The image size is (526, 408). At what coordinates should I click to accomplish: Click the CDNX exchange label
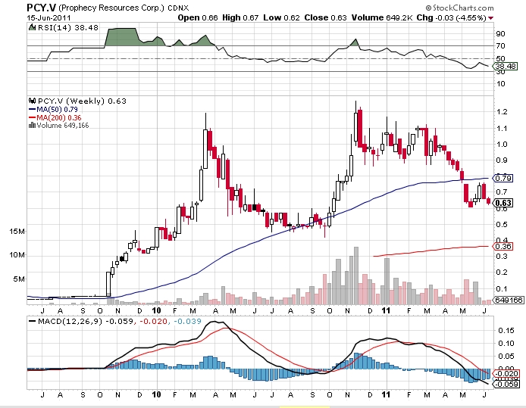point(178,8)
